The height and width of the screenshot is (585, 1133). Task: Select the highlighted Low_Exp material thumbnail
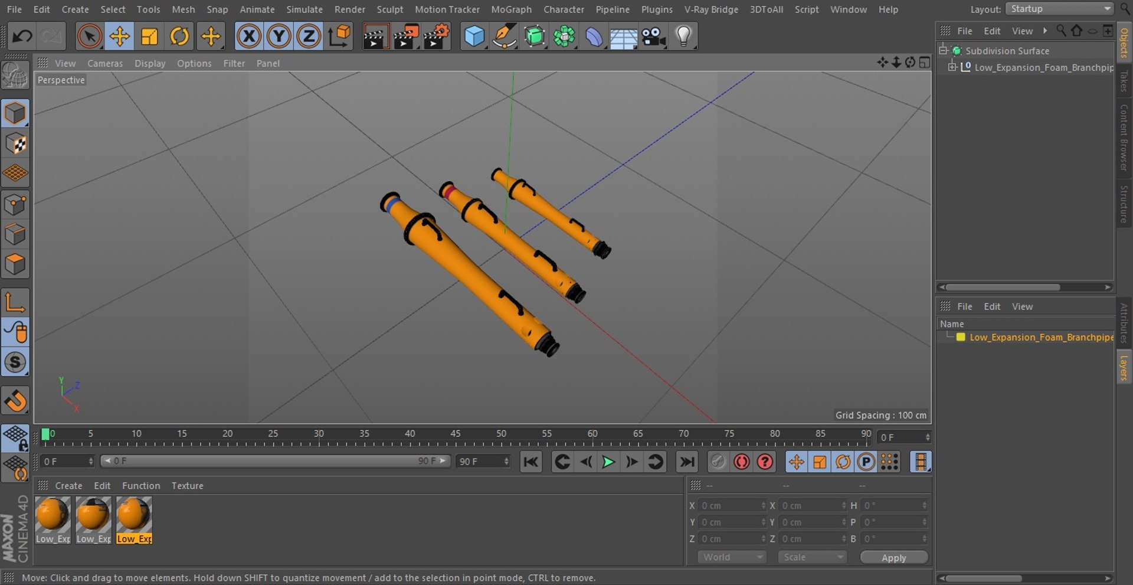click(x=134, y=519)
